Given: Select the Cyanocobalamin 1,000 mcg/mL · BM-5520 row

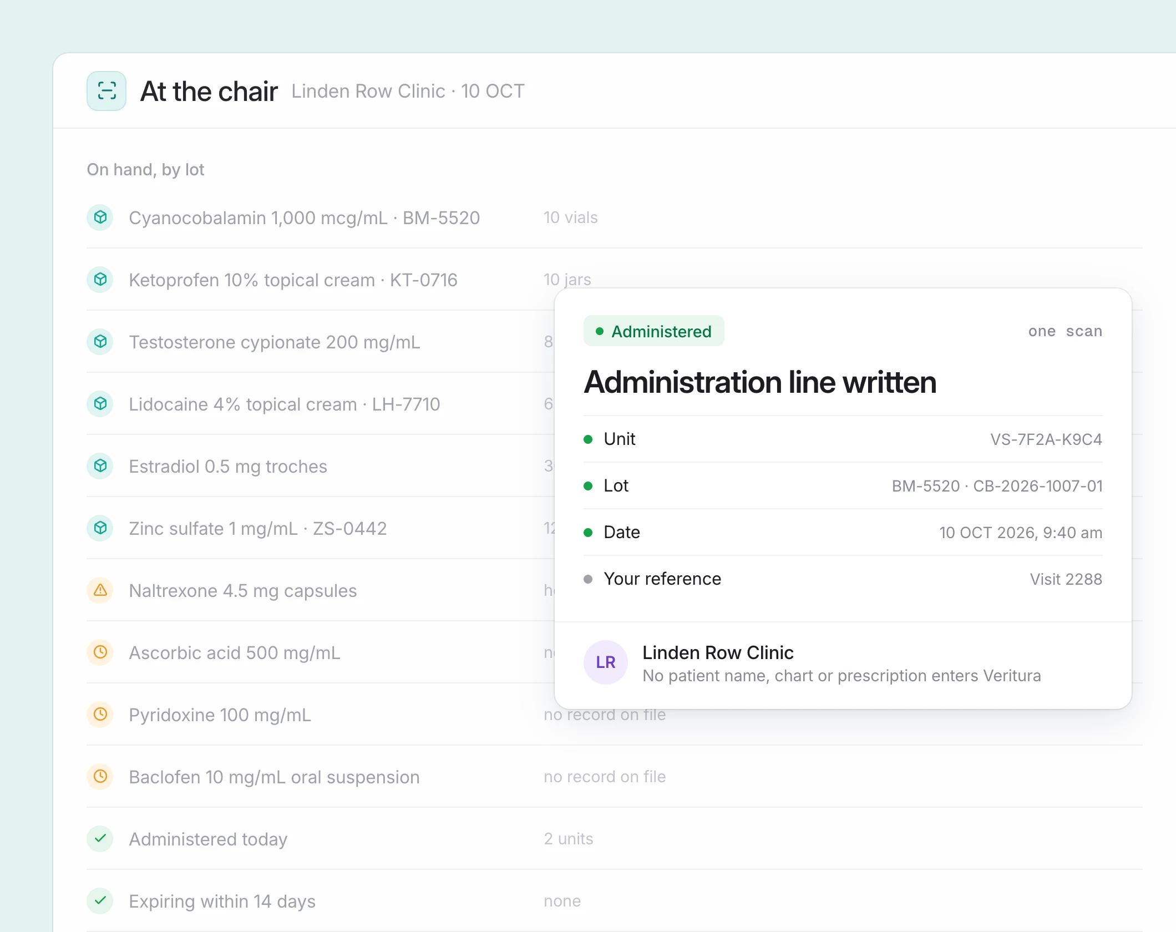Looking at the screenshot, I should click(x=615, y=217).
